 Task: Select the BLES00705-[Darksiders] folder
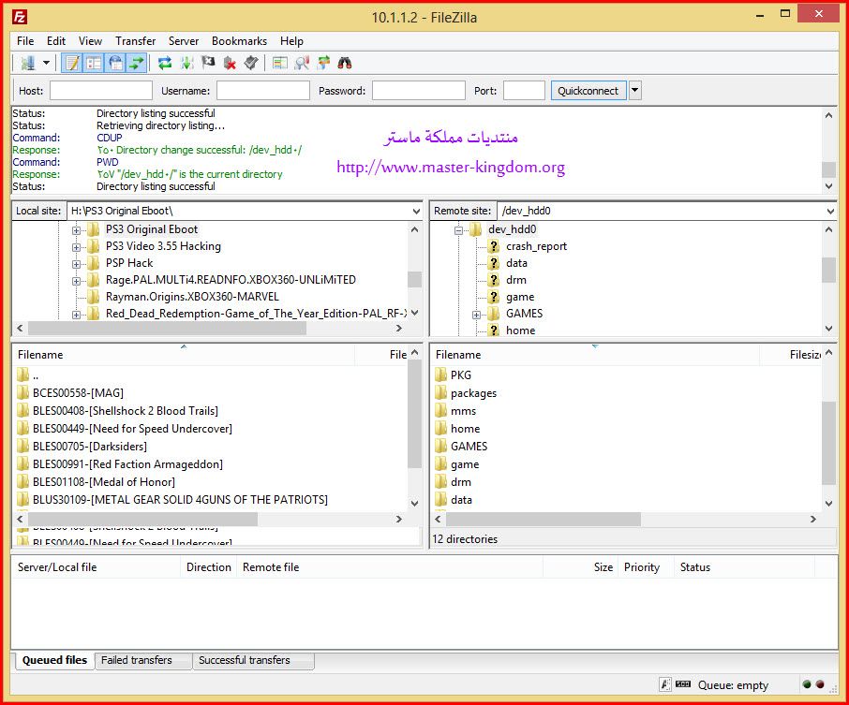[x=90, y=447]
